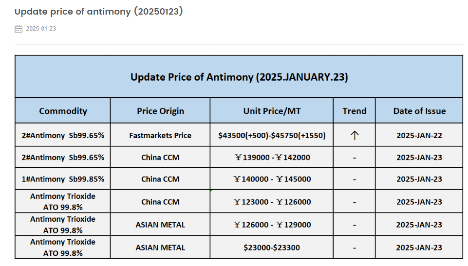This screenshot has height=266, width=468.
Task: Select the 2025-JAN-22 date of issue cell
Action: pos(419,136)
